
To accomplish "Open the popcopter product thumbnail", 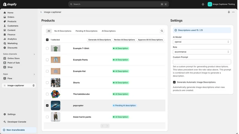I will coord(56,105).
